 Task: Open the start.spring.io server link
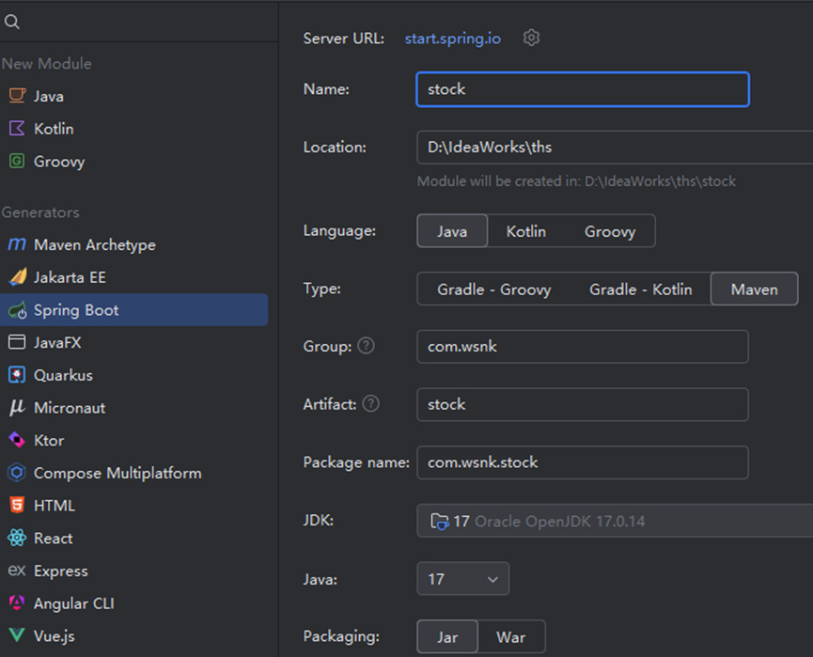click(452, 39)
